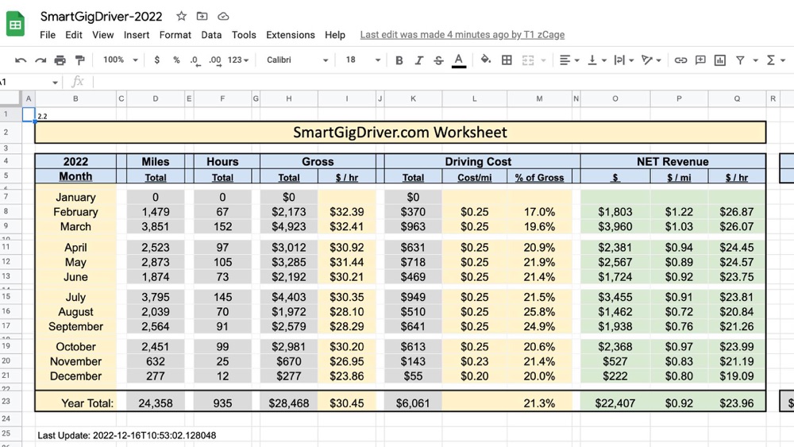Open the Extensions menu
This screenshot has height=447, width=794.
(x=290, y=35)
